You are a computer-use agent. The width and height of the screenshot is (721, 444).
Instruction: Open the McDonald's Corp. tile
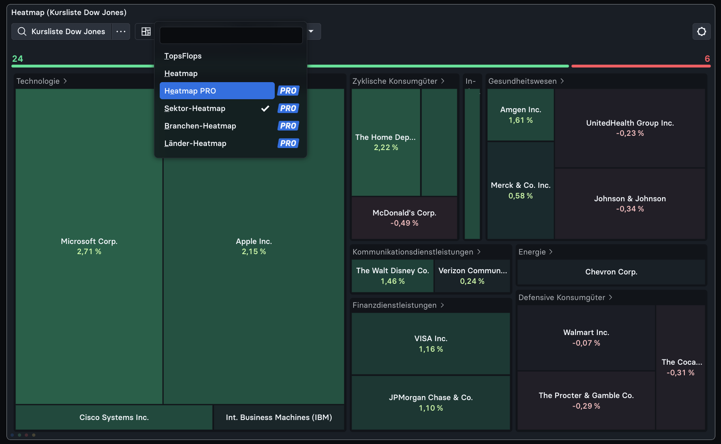[404, 218]
